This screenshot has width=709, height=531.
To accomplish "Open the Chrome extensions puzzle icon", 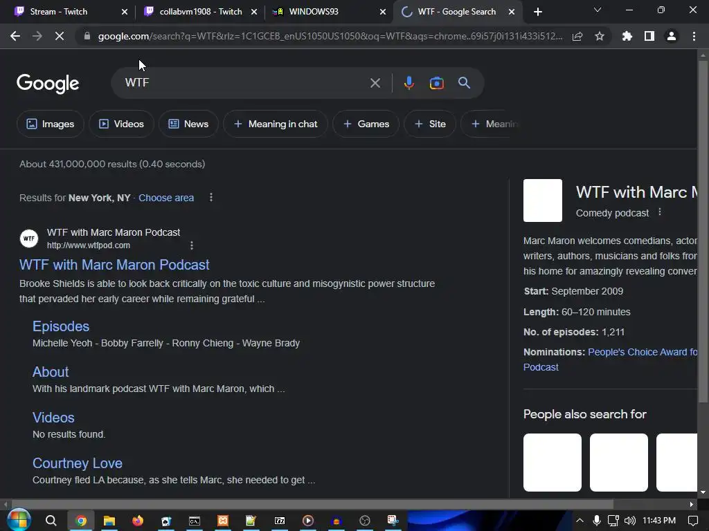I will coord(627,36).
